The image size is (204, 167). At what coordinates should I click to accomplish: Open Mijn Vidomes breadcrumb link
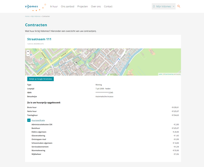click(x=36, y=16)
